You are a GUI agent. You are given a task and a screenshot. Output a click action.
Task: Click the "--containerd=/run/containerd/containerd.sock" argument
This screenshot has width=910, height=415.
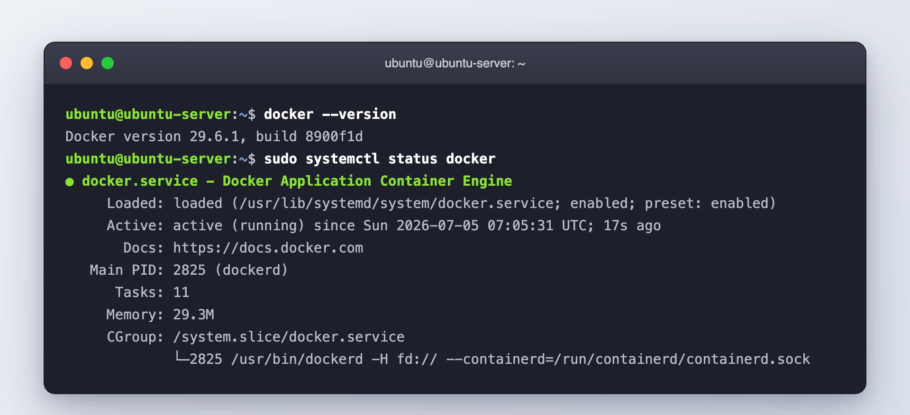628,359
